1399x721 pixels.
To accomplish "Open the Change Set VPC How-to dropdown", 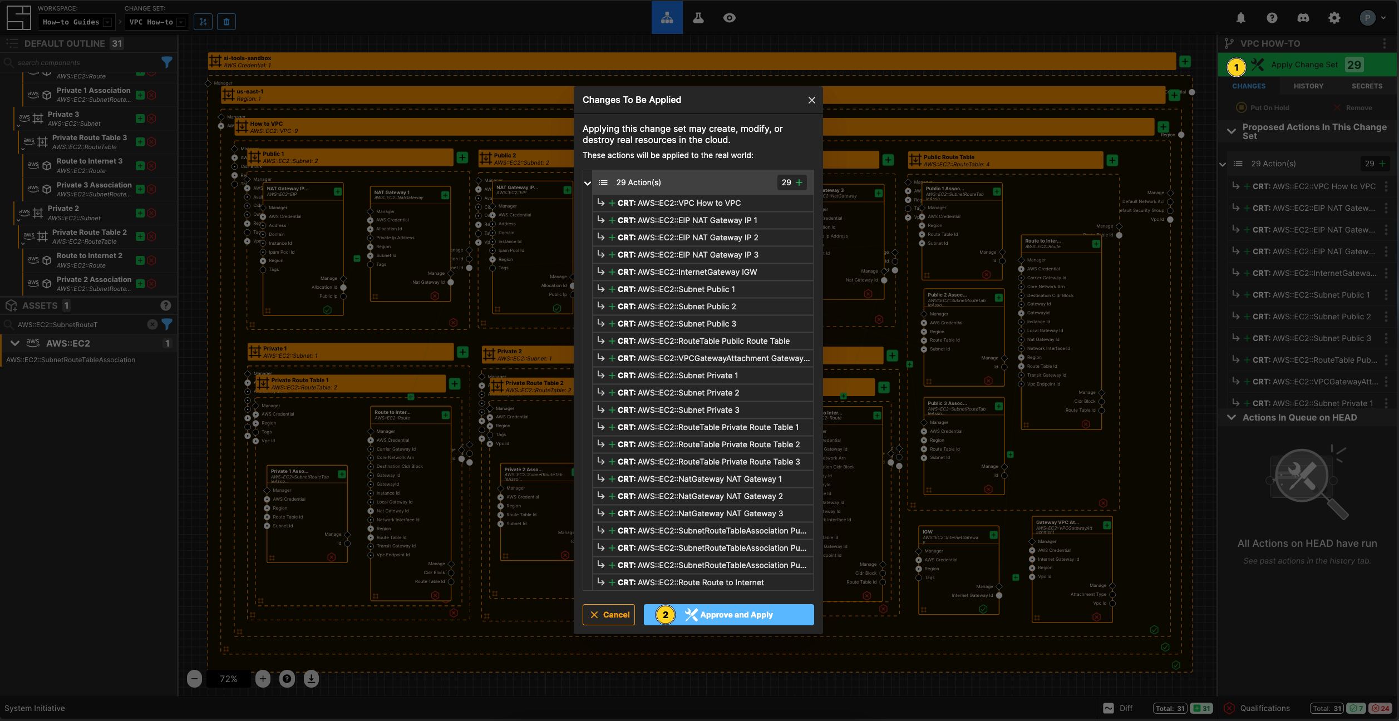I will pos(156,22).
